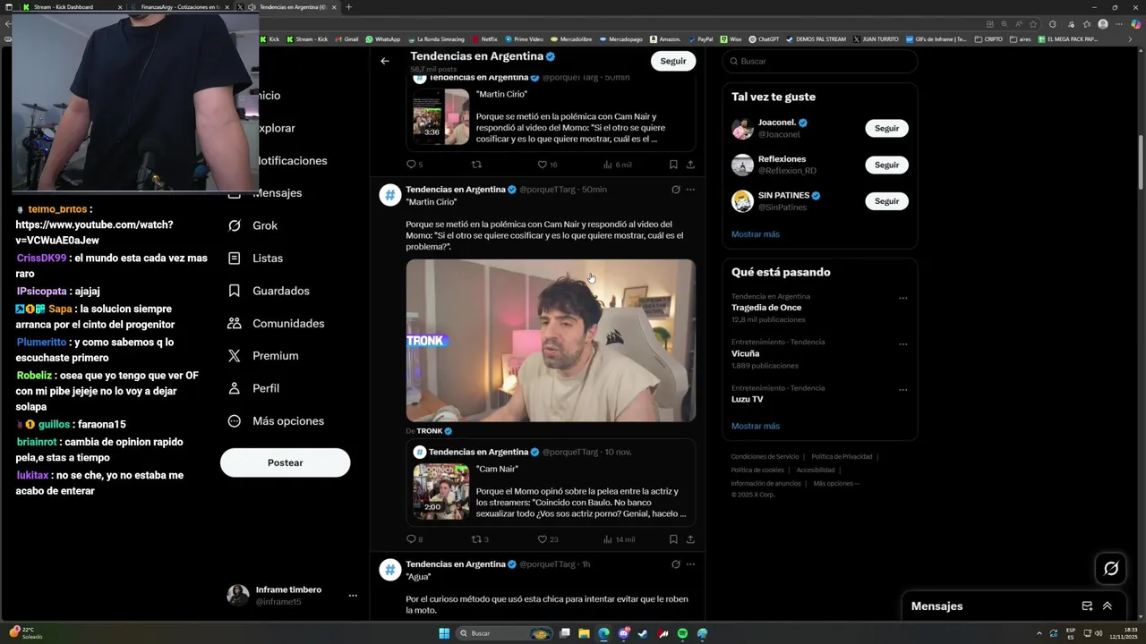
Task: Play the TRONK video of Martín Cirio
Action: 551,341
